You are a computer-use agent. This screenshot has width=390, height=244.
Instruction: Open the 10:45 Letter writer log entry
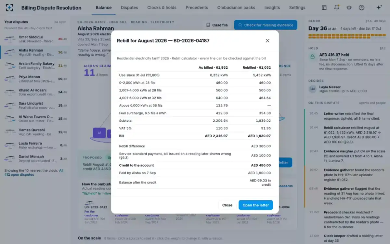[x=346, y=116]
